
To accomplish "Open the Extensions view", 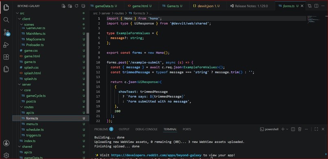I will (6, 57).
